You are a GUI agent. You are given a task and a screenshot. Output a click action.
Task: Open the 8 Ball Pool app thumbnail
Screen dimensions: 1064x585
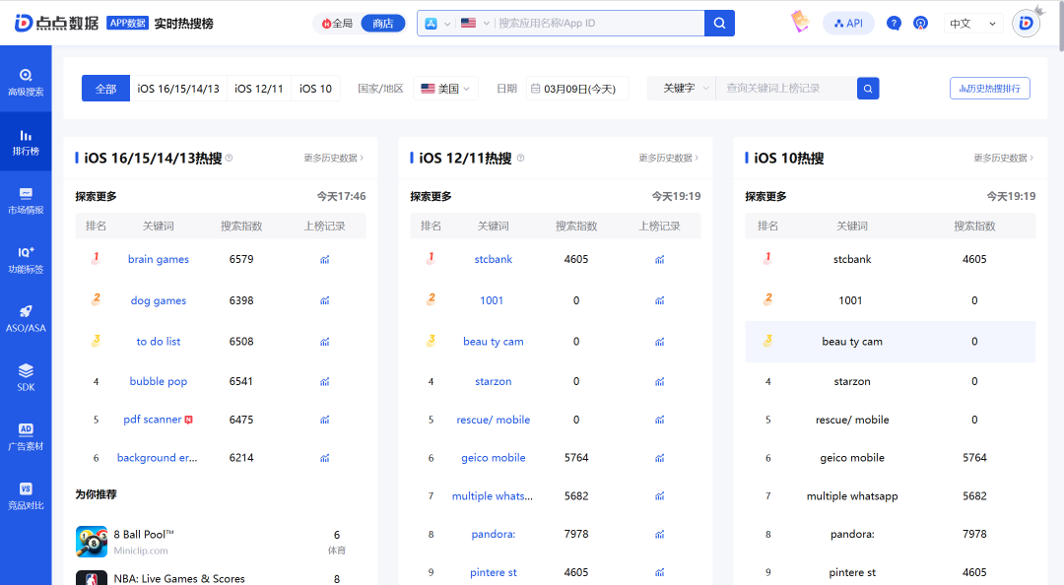[92, 542]
